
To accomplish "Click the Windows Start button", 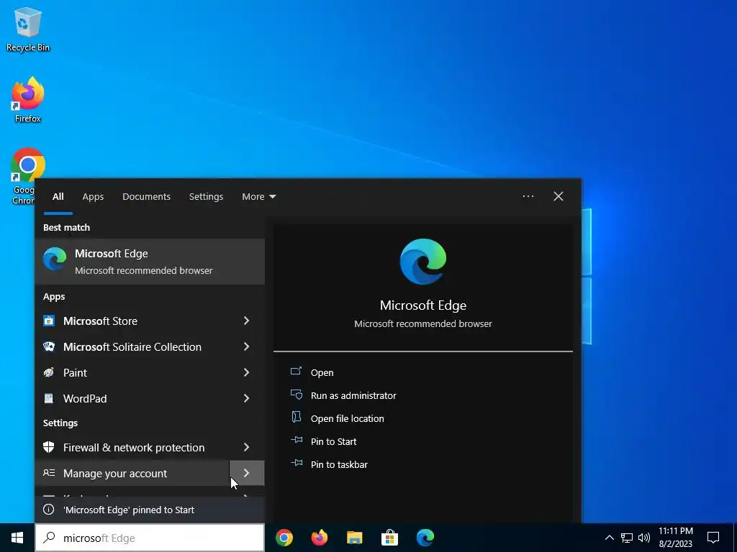I will [x=17, y=538].
